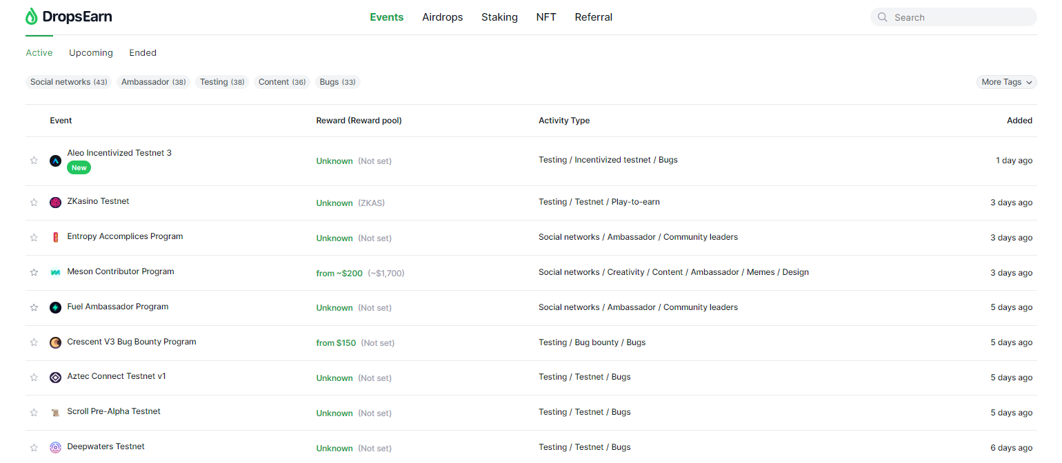
Task: Click the Search input field
Action: [959, 17]
